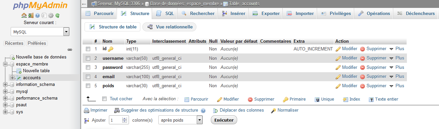
Task: Reload the navigation panel green arrow icon
Action: click(57, 15)
